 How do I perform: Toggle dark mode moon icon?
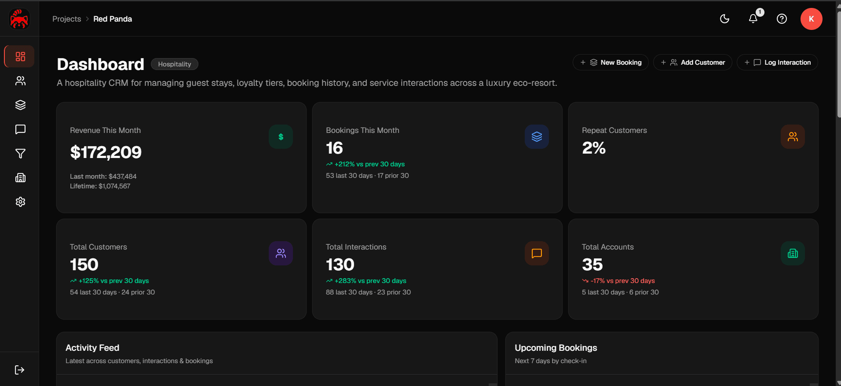tap(724, 19)
